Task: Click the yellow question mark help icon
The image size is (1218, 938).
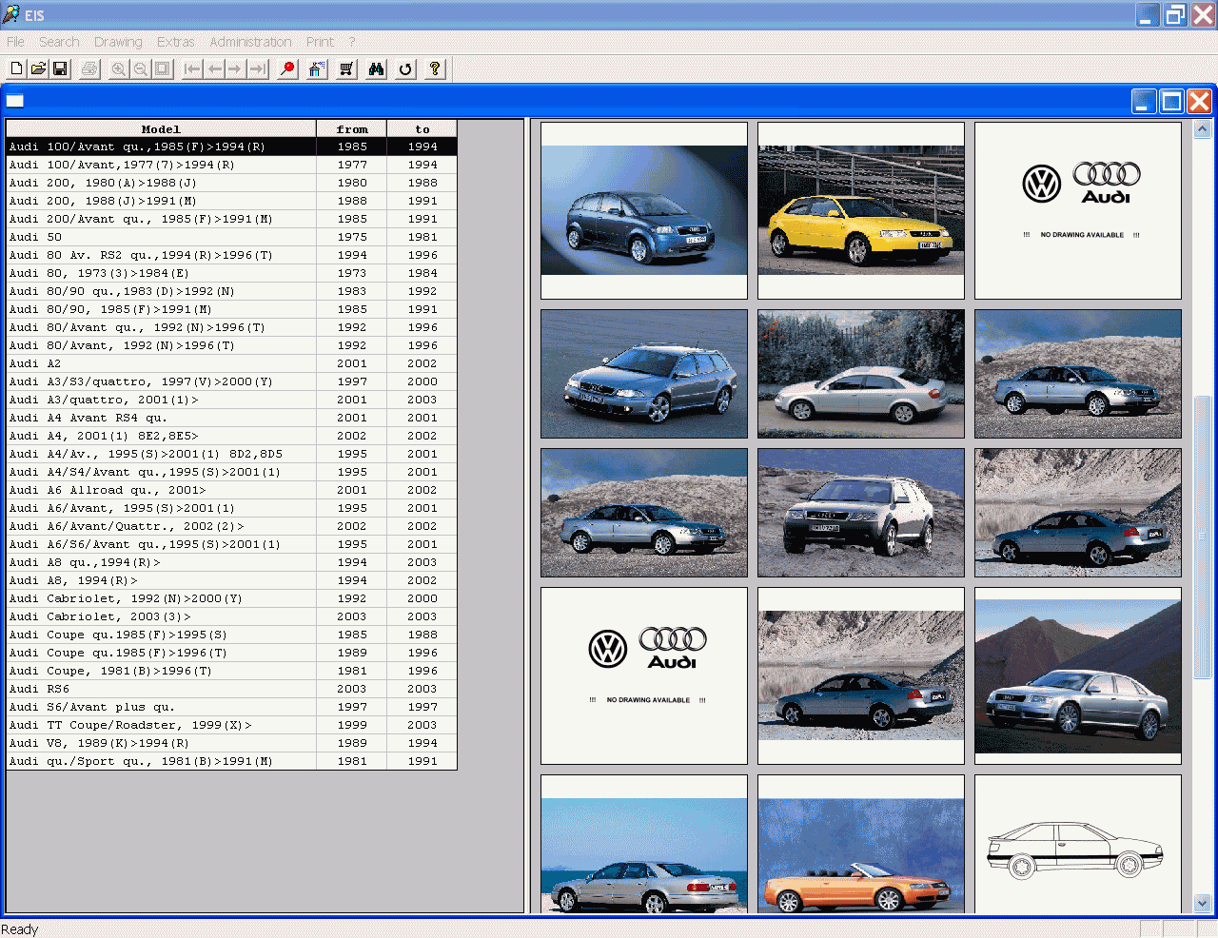Action: [x=435, y=68]
